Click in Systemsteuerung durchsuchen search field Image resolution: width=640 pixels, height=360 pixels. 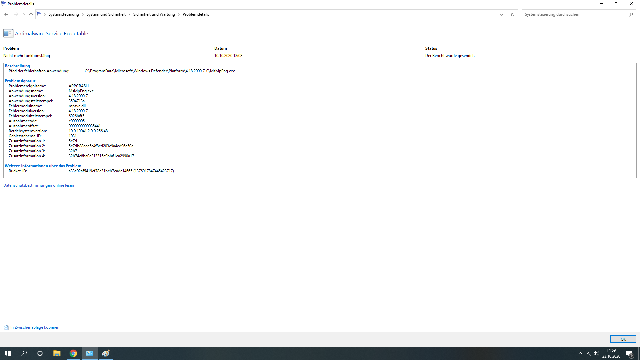(573, 14)
